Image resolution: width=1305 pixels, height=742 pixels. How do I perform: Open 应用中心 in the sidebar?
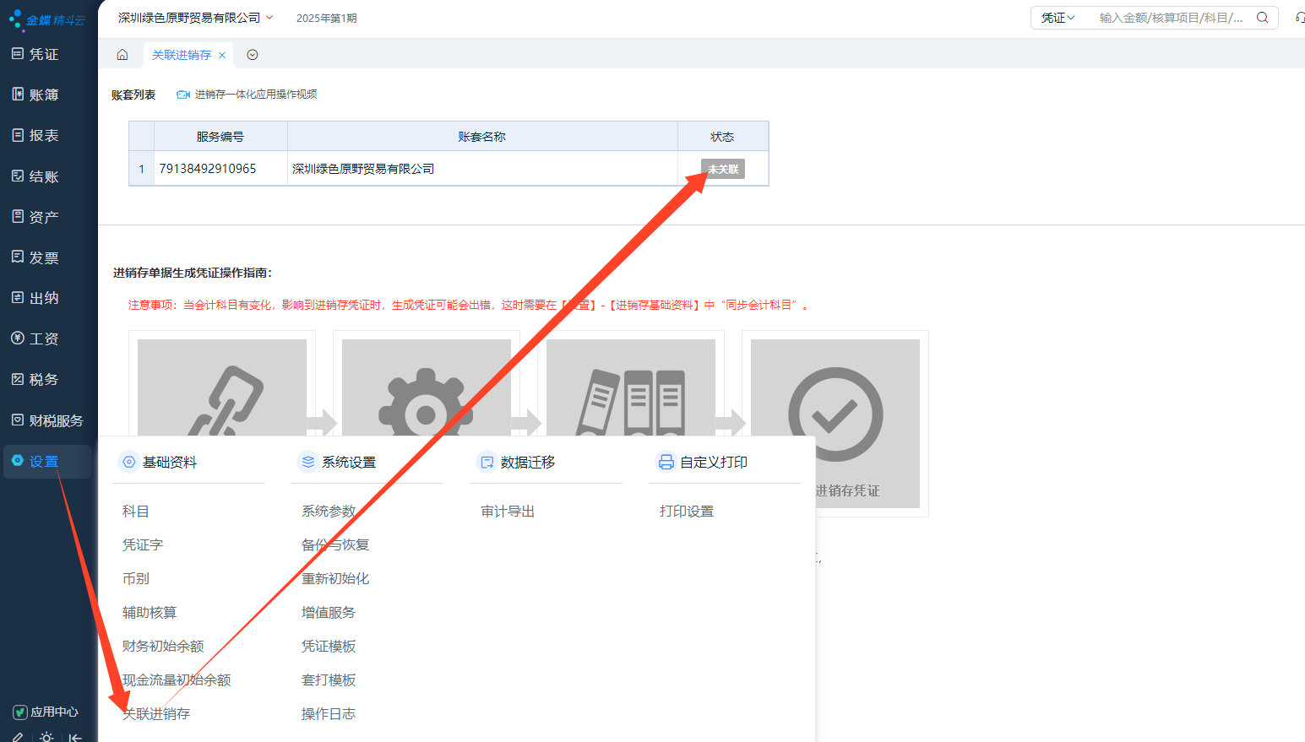[x=46, y=712]
